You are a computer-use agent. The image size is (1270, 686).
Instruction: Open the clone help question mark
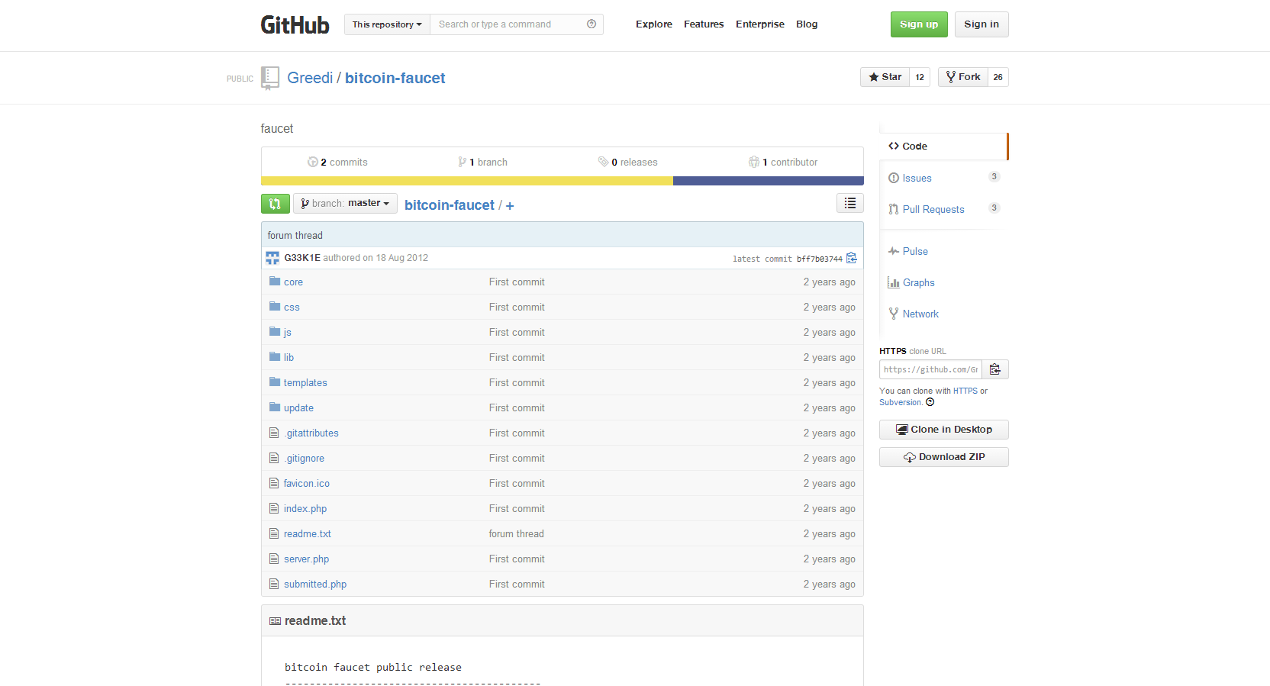[x=930, y=402]
